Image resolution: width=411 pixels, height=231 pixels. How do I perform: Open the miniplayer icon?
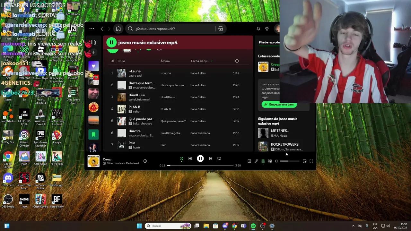(304, 161)
